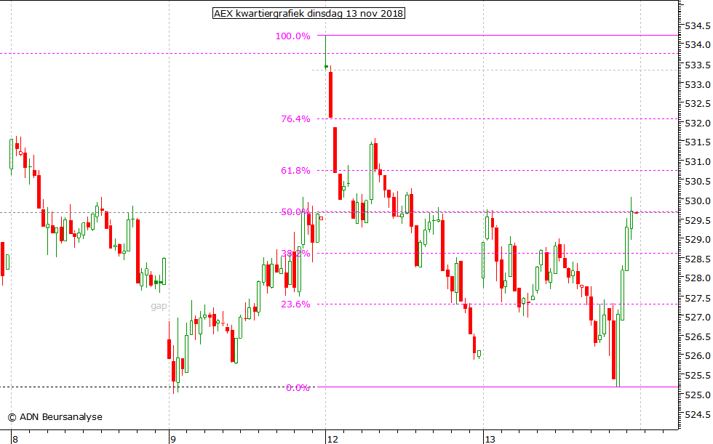Click the 531.0 price axis label

tap(698, 162)
